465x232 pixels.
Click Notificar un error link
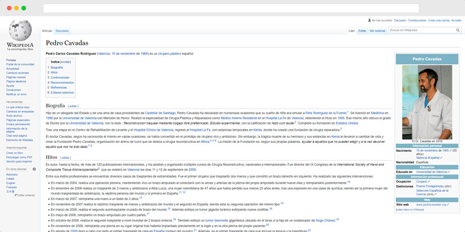[16, 94]
